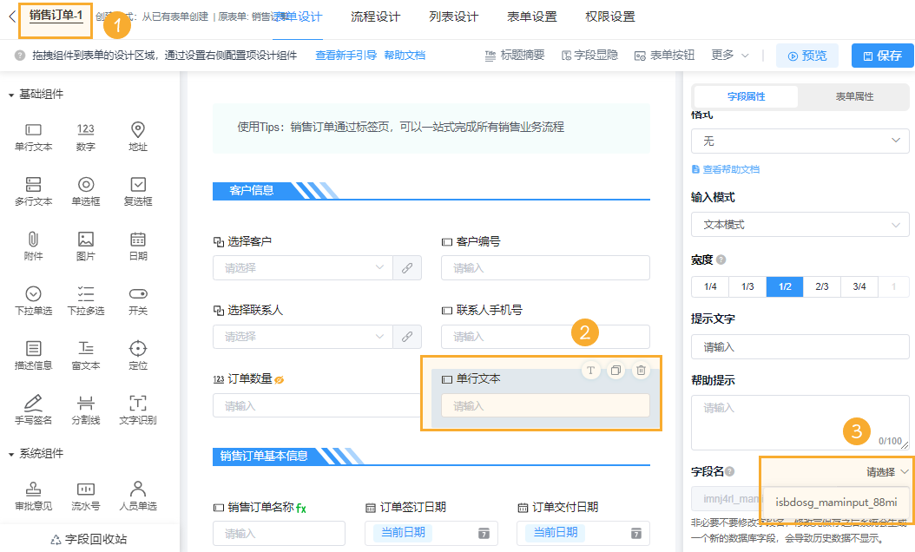Select the 文字识别 text recognition component
Viewport: 915px width, 552px height.
(136, 408)
